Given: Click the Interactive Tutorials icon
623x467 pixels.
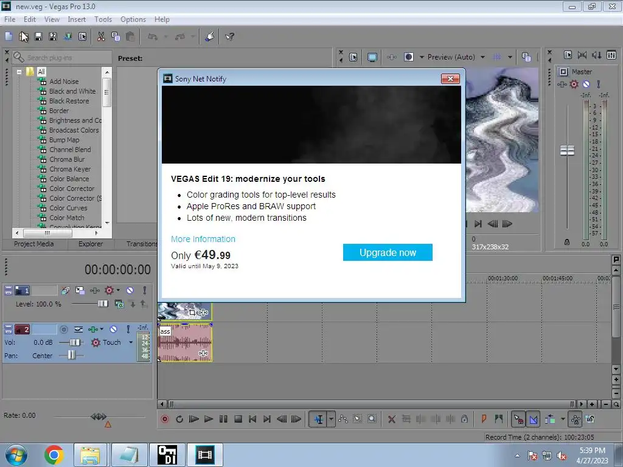Looking at the screenshot, I should [210, 36].
